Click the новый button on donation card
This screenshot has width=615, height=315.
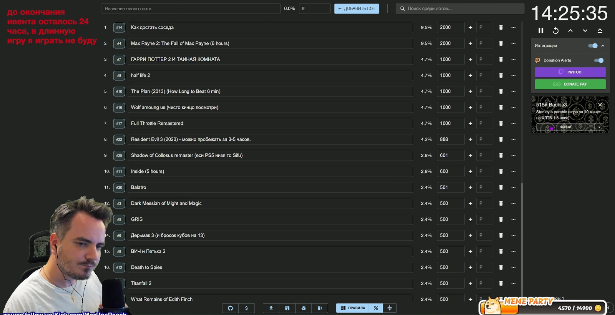tap(565, 127)
